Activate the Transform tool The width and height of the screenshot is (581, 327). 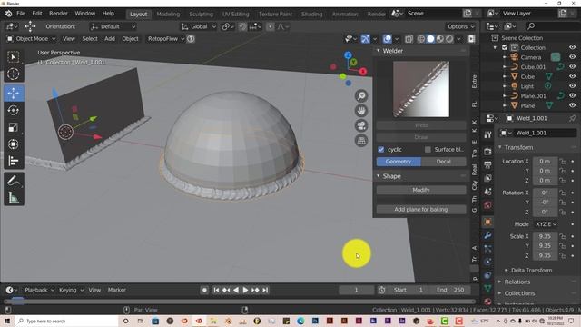(14, 144)
